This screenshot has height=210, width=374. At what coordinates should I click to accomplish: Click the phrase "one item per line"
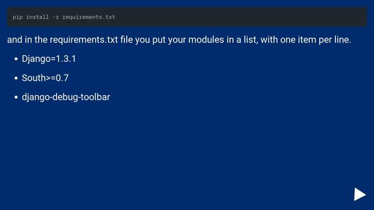click(314, 40)
